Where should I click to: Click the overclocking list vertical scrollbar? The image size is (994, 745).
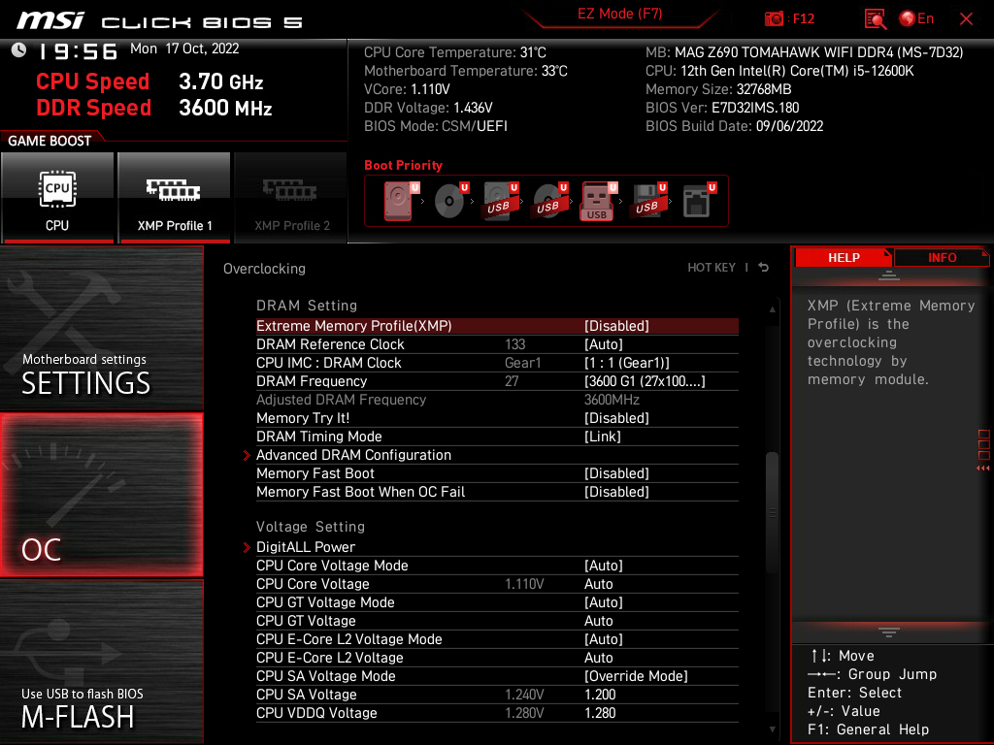772,516
